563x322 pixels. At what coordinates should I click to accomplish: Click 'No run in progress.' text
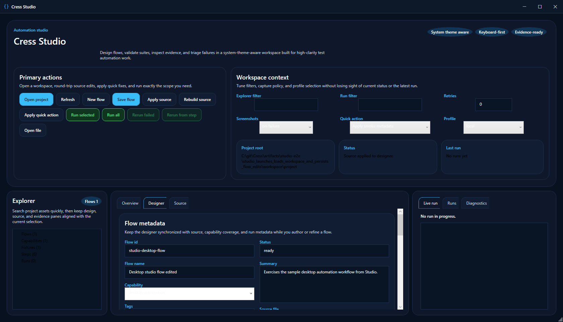tap(438, 216)
